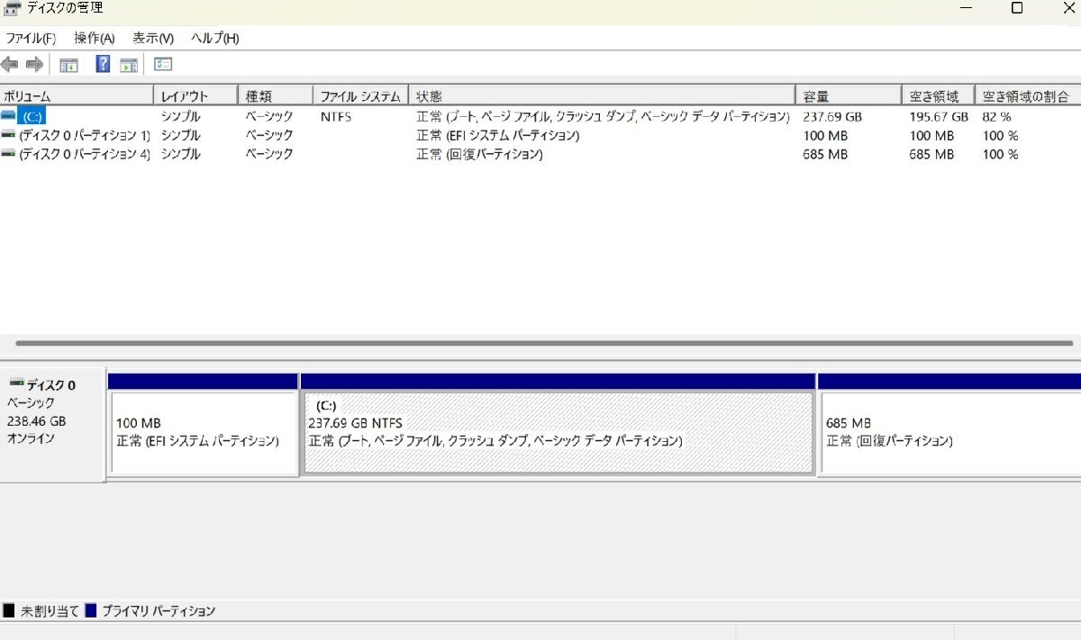The height and width of the screenshot is (640, 1081).
Task: Click the blue プライマリ パーティション legend swatch
Action: tap(90, 610)
